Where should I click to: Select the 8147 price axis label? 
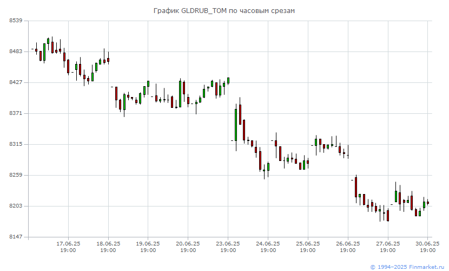click(16, 237)
